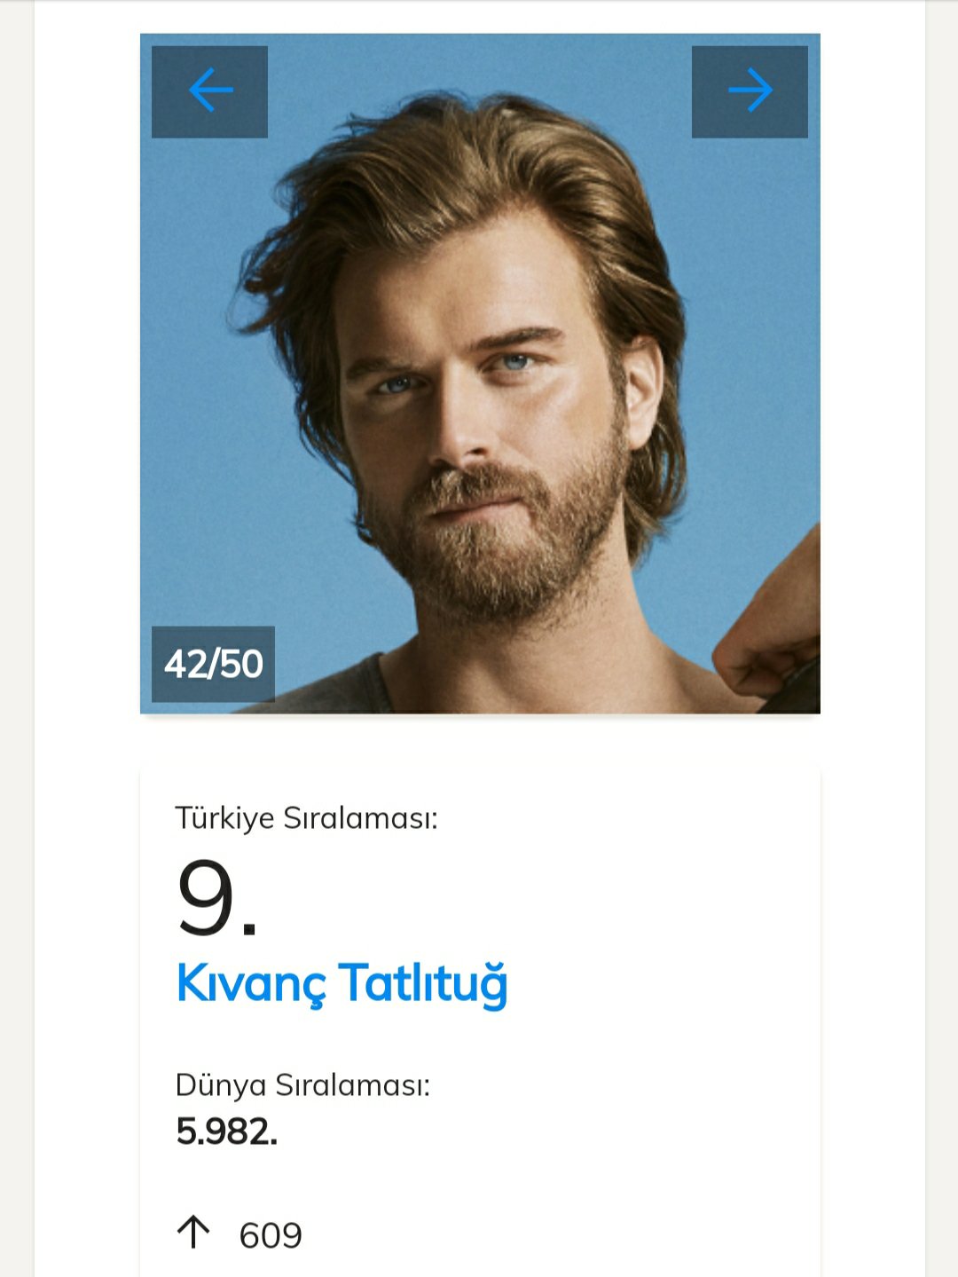Click the blank card area right of 609
Screen dimensions: 958x1277
click(577, 1235)
